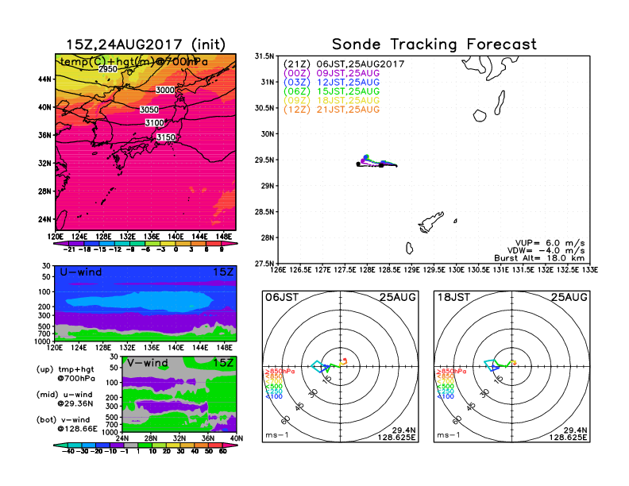This screenshot has height=486, width=629.
Task: Click the "temp(C)+hgt(m)@700hPa" map label
Action: (x=134, y=62)
